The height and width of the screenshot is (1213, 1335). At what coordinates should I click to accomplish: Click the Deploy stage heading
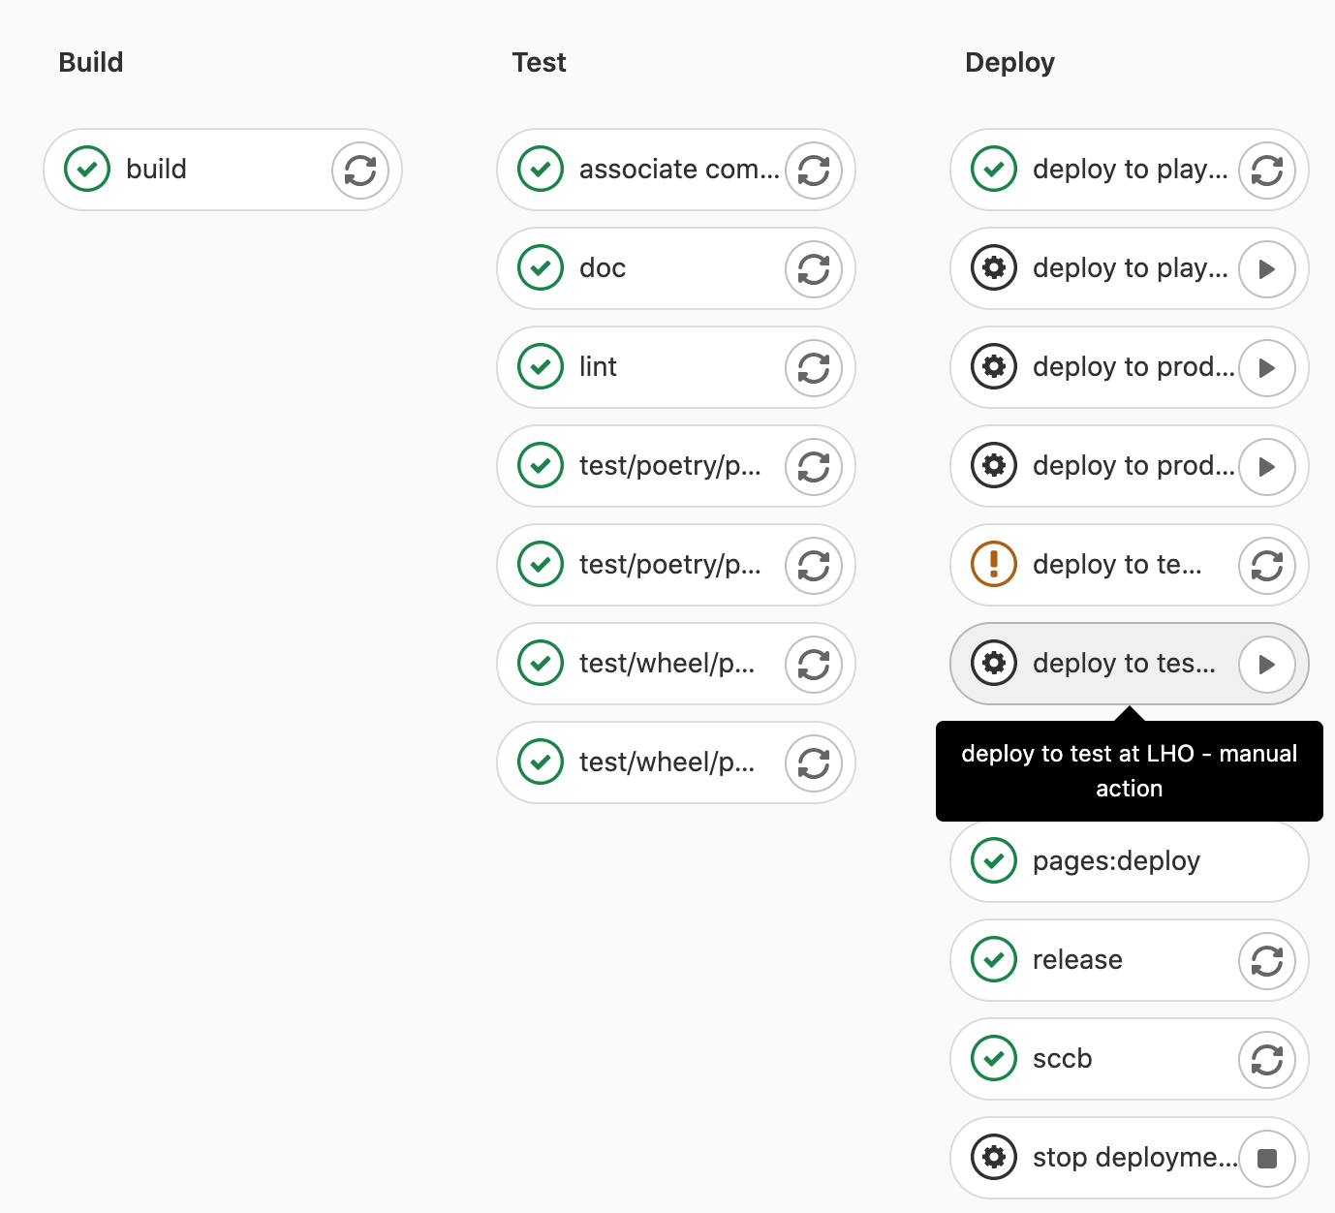(x=1009, y=63)
